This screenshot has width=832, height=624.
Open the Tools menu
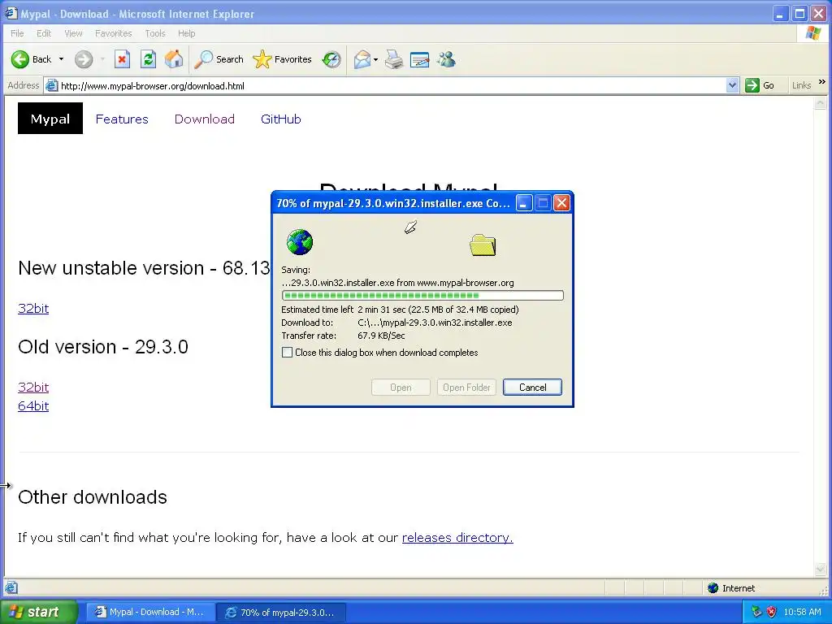[x=155, y=33]
